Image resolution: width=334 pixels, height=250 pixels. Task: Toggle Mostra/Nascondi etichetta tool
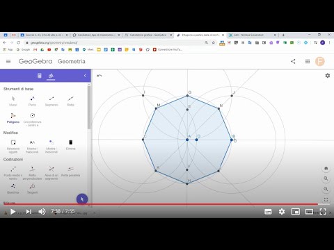click(32, 147)
